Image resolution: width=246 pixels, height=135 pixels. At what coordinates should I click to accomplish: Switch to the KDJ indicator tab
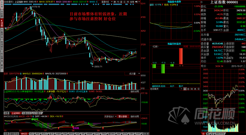31,134
